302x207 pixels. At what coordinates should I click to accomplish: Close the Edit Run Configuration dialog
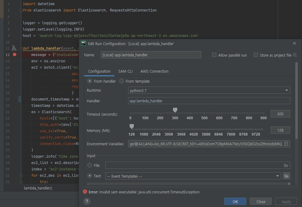(x=294, y=43)
